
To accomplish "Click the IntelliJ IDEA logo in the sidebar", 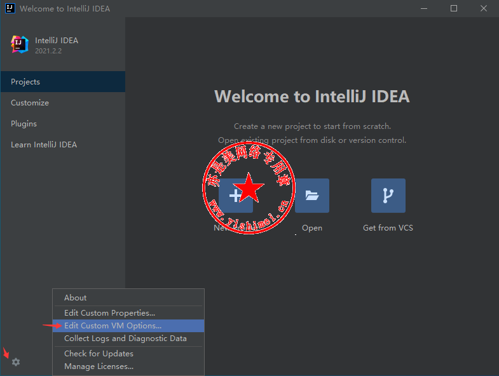I will pos(20,44).
